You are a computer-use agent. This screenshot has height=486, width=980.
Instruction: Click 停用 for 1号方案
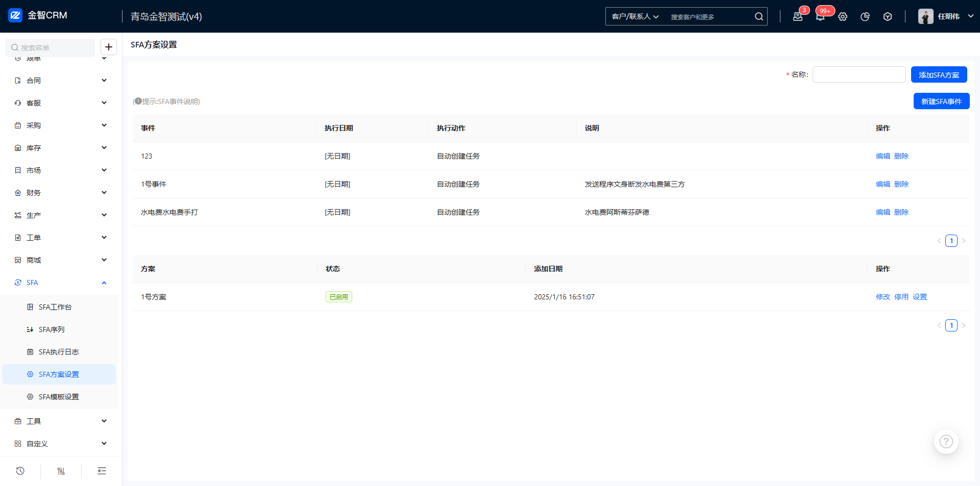coord(901,297)
